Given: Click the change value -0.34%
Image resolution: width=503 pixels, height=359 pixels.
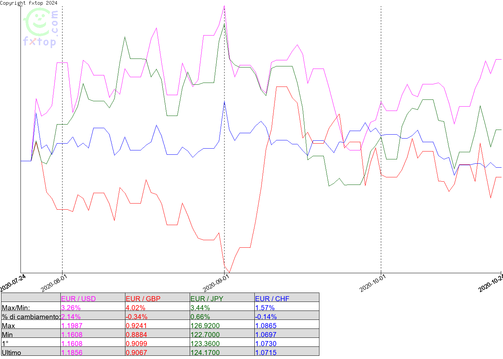Looking at the screenshot, I should [x=137, y=317].
